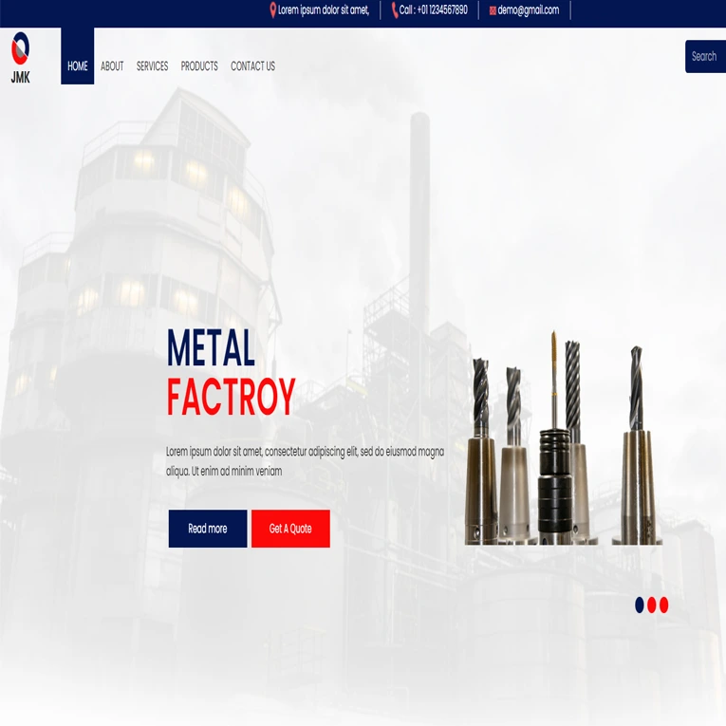Viewport: 726px width, 726px height.
Task: Click the Read more button
Action: (208, 529)
